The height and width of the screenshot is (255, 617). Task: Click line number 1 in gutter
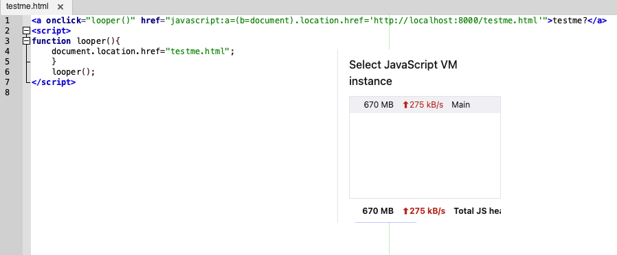click(8, 21)
